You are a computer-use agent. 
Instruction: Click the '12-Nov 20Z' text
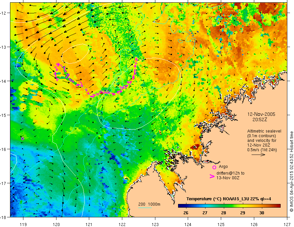[x=258, y=145]
